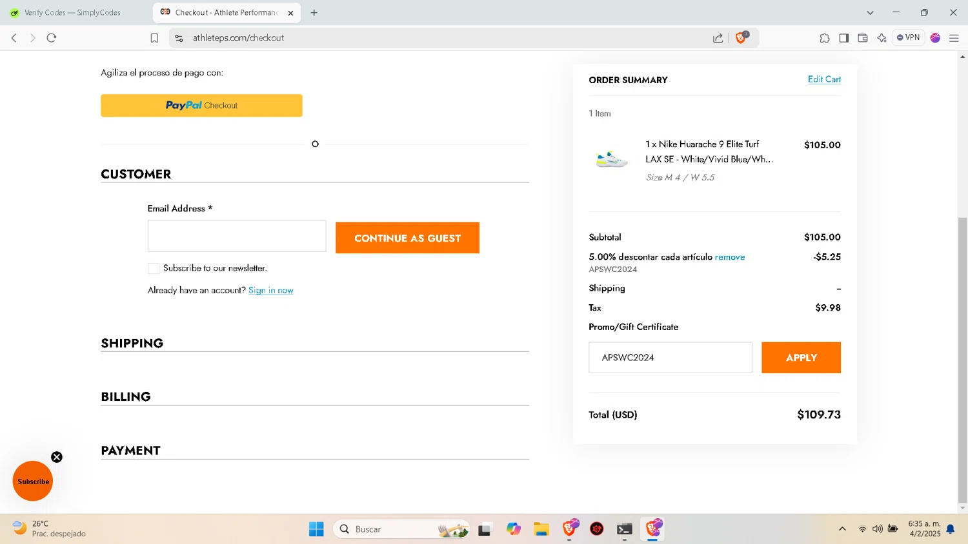Open volume control in system tray
The width and height of the screenshot is (968, 544).
coord(878,529)
